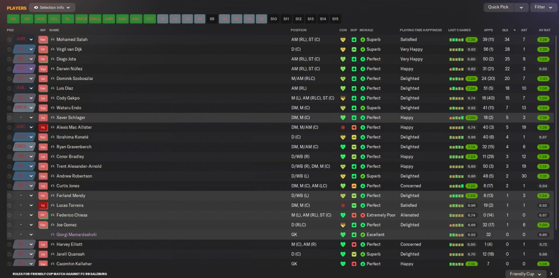Open Giorgi Mamardashvili's player profile
Viewport: 559px width, 278px height.
coord(76,235)
